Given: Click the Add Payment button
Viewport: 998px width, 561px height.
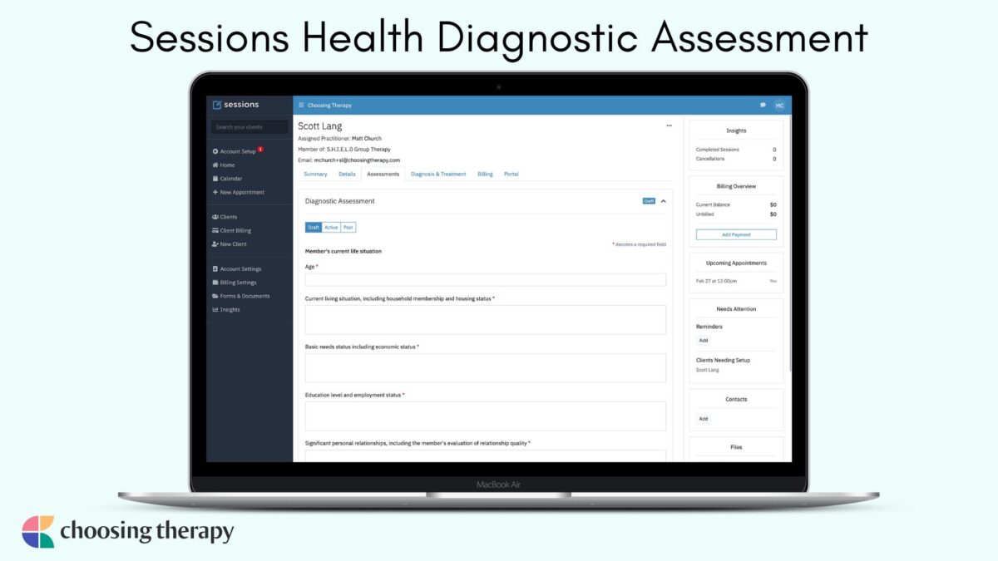Looking at the screenshot, I should [x=736, y=234].
